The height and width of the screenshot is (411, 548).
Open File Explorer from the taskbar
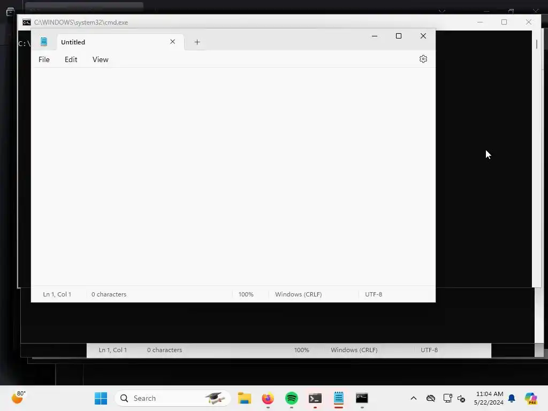tap(244, 398)
